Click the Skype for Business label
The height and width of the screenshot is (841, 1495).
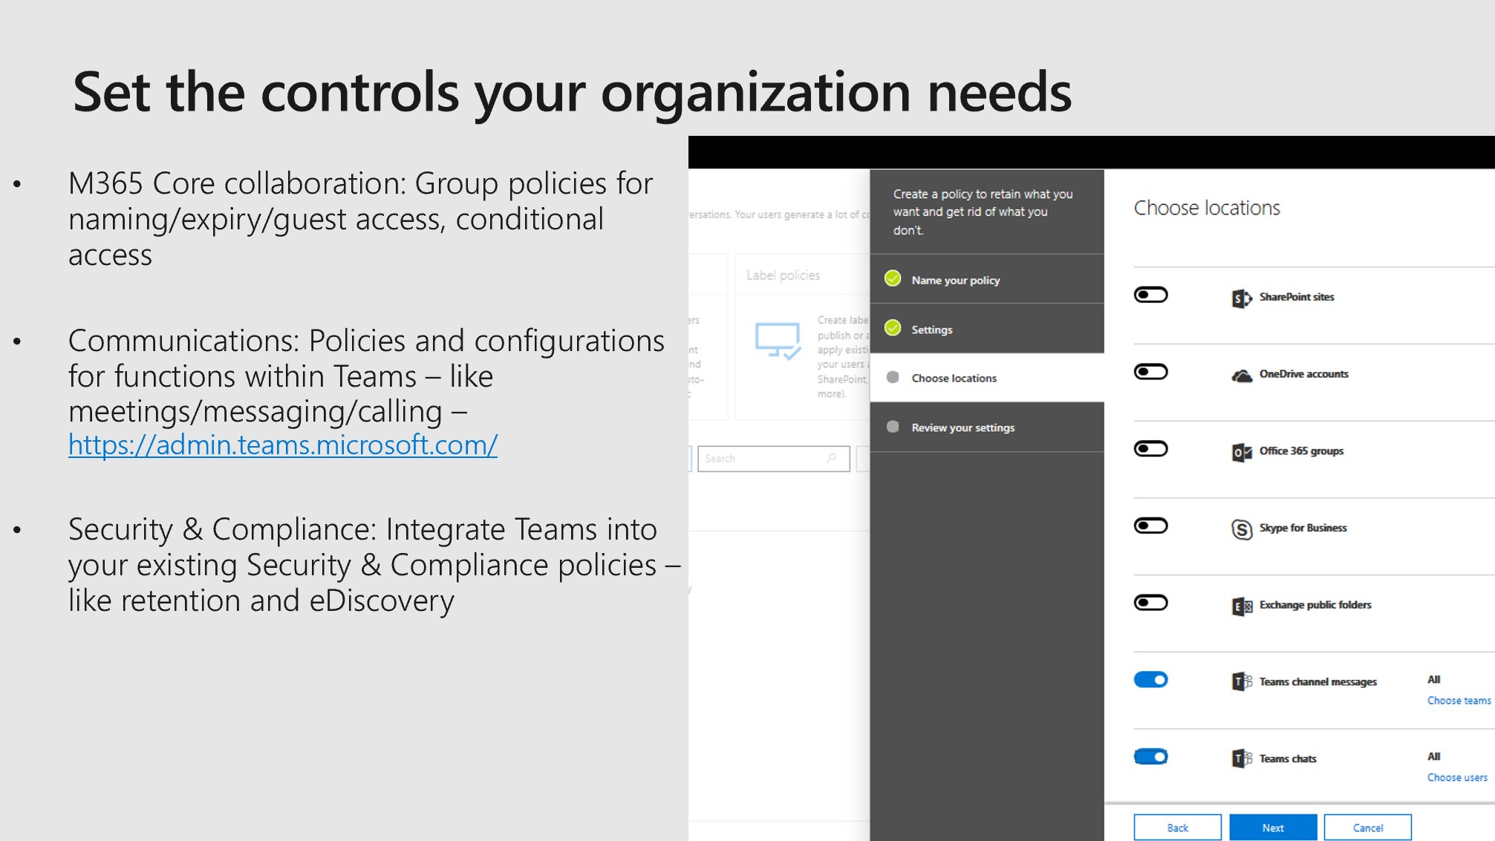click(1303, 528)
